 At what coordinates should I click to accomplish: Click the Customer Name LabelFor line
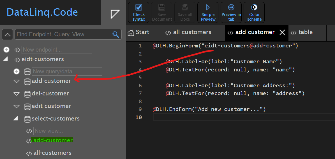tap(224, 62)
